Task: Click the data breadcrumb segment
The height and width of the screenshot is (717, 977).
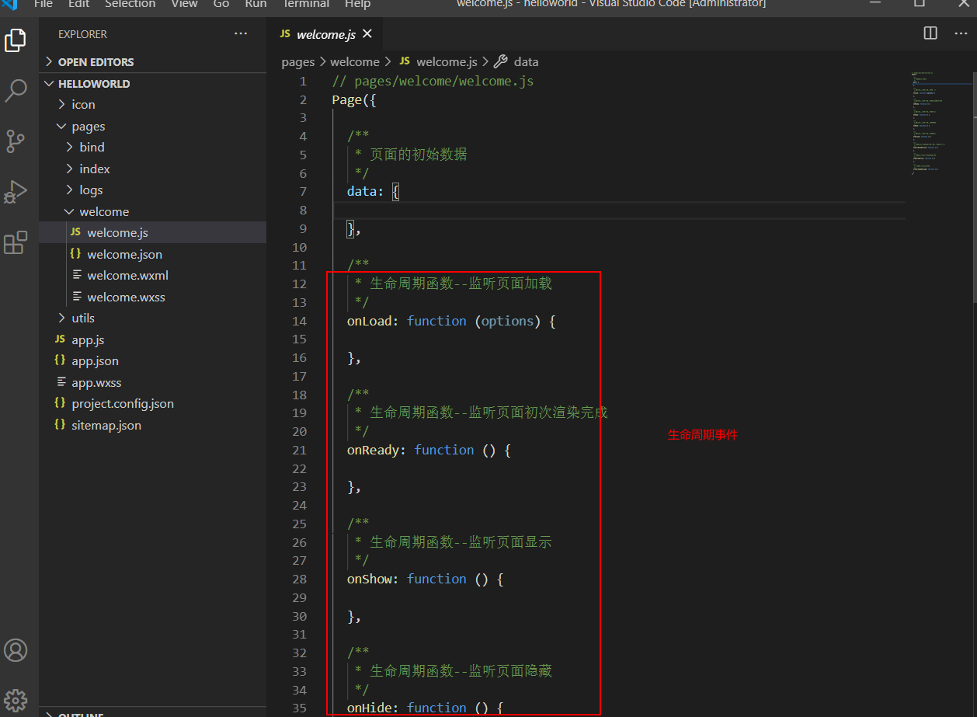Action: coord(526,61)
